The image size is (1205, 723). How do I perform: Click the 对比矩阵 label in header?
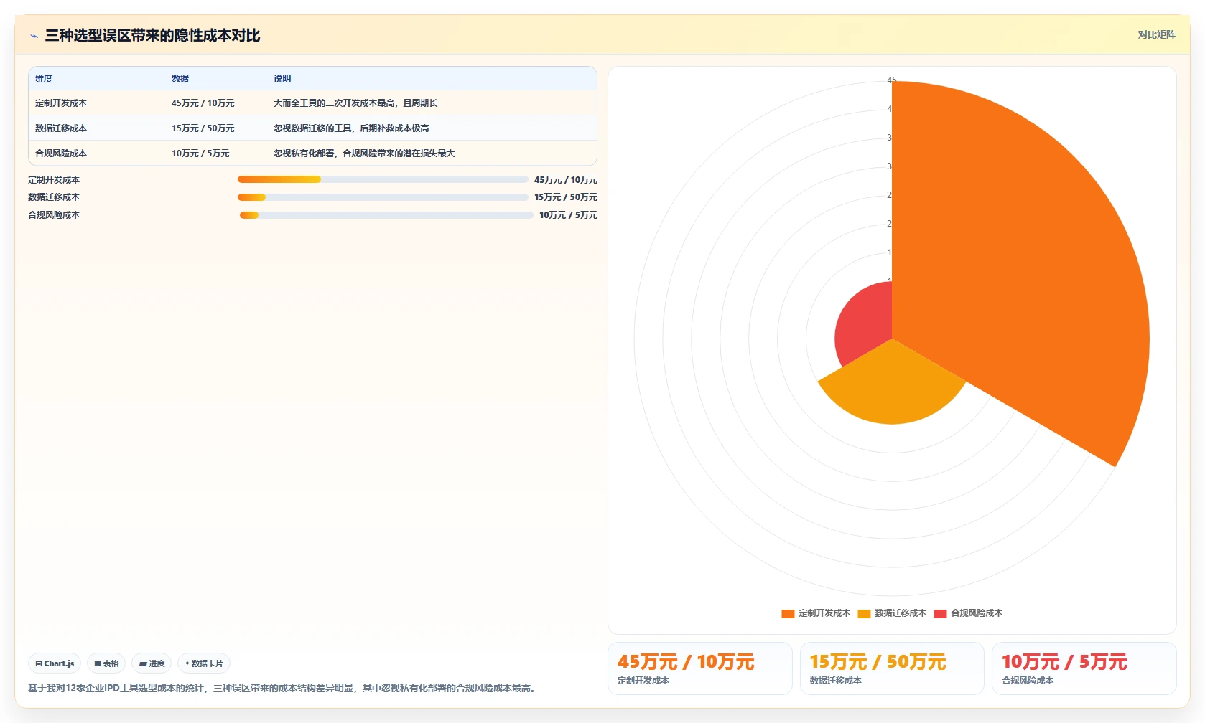1156,34
